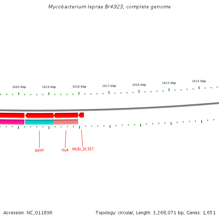The image size is (219, 219).
Task: Click the topology and length info text
Action: [155, 213]
